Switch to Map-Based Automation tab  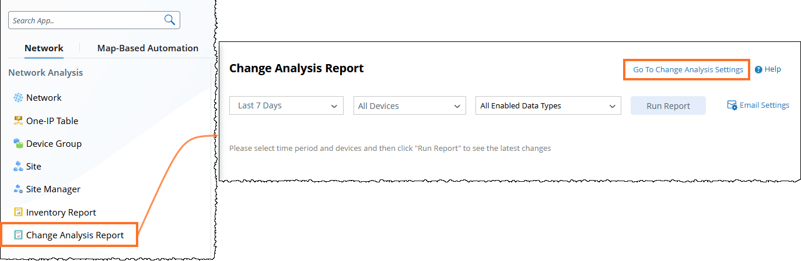148,48
